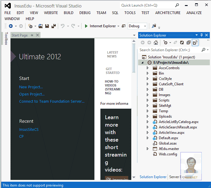Click the Start Page scroll up arrow

point(134,41)
